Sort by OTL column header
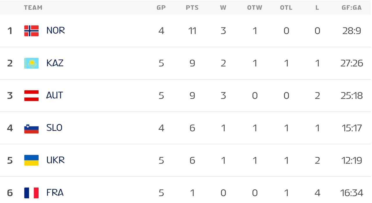372x203 pixels. (286, 8)
